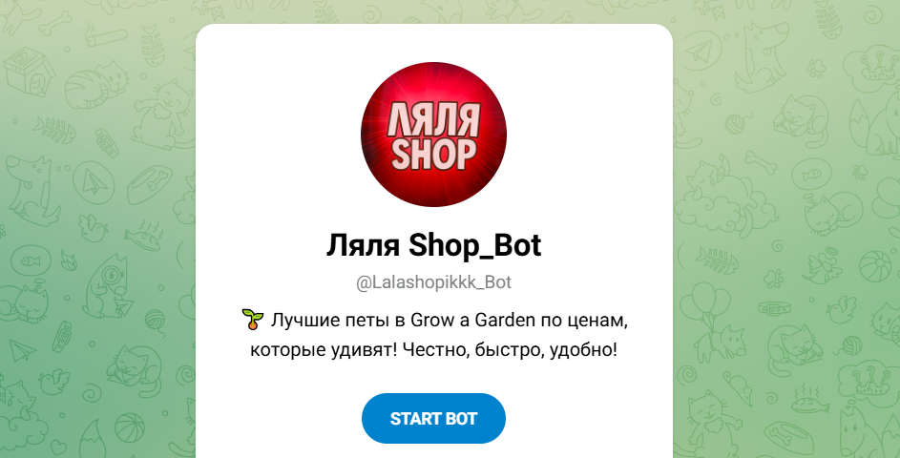Click the SHOP word inside the avatar
900x458 pixels.
tap(433, 155)
